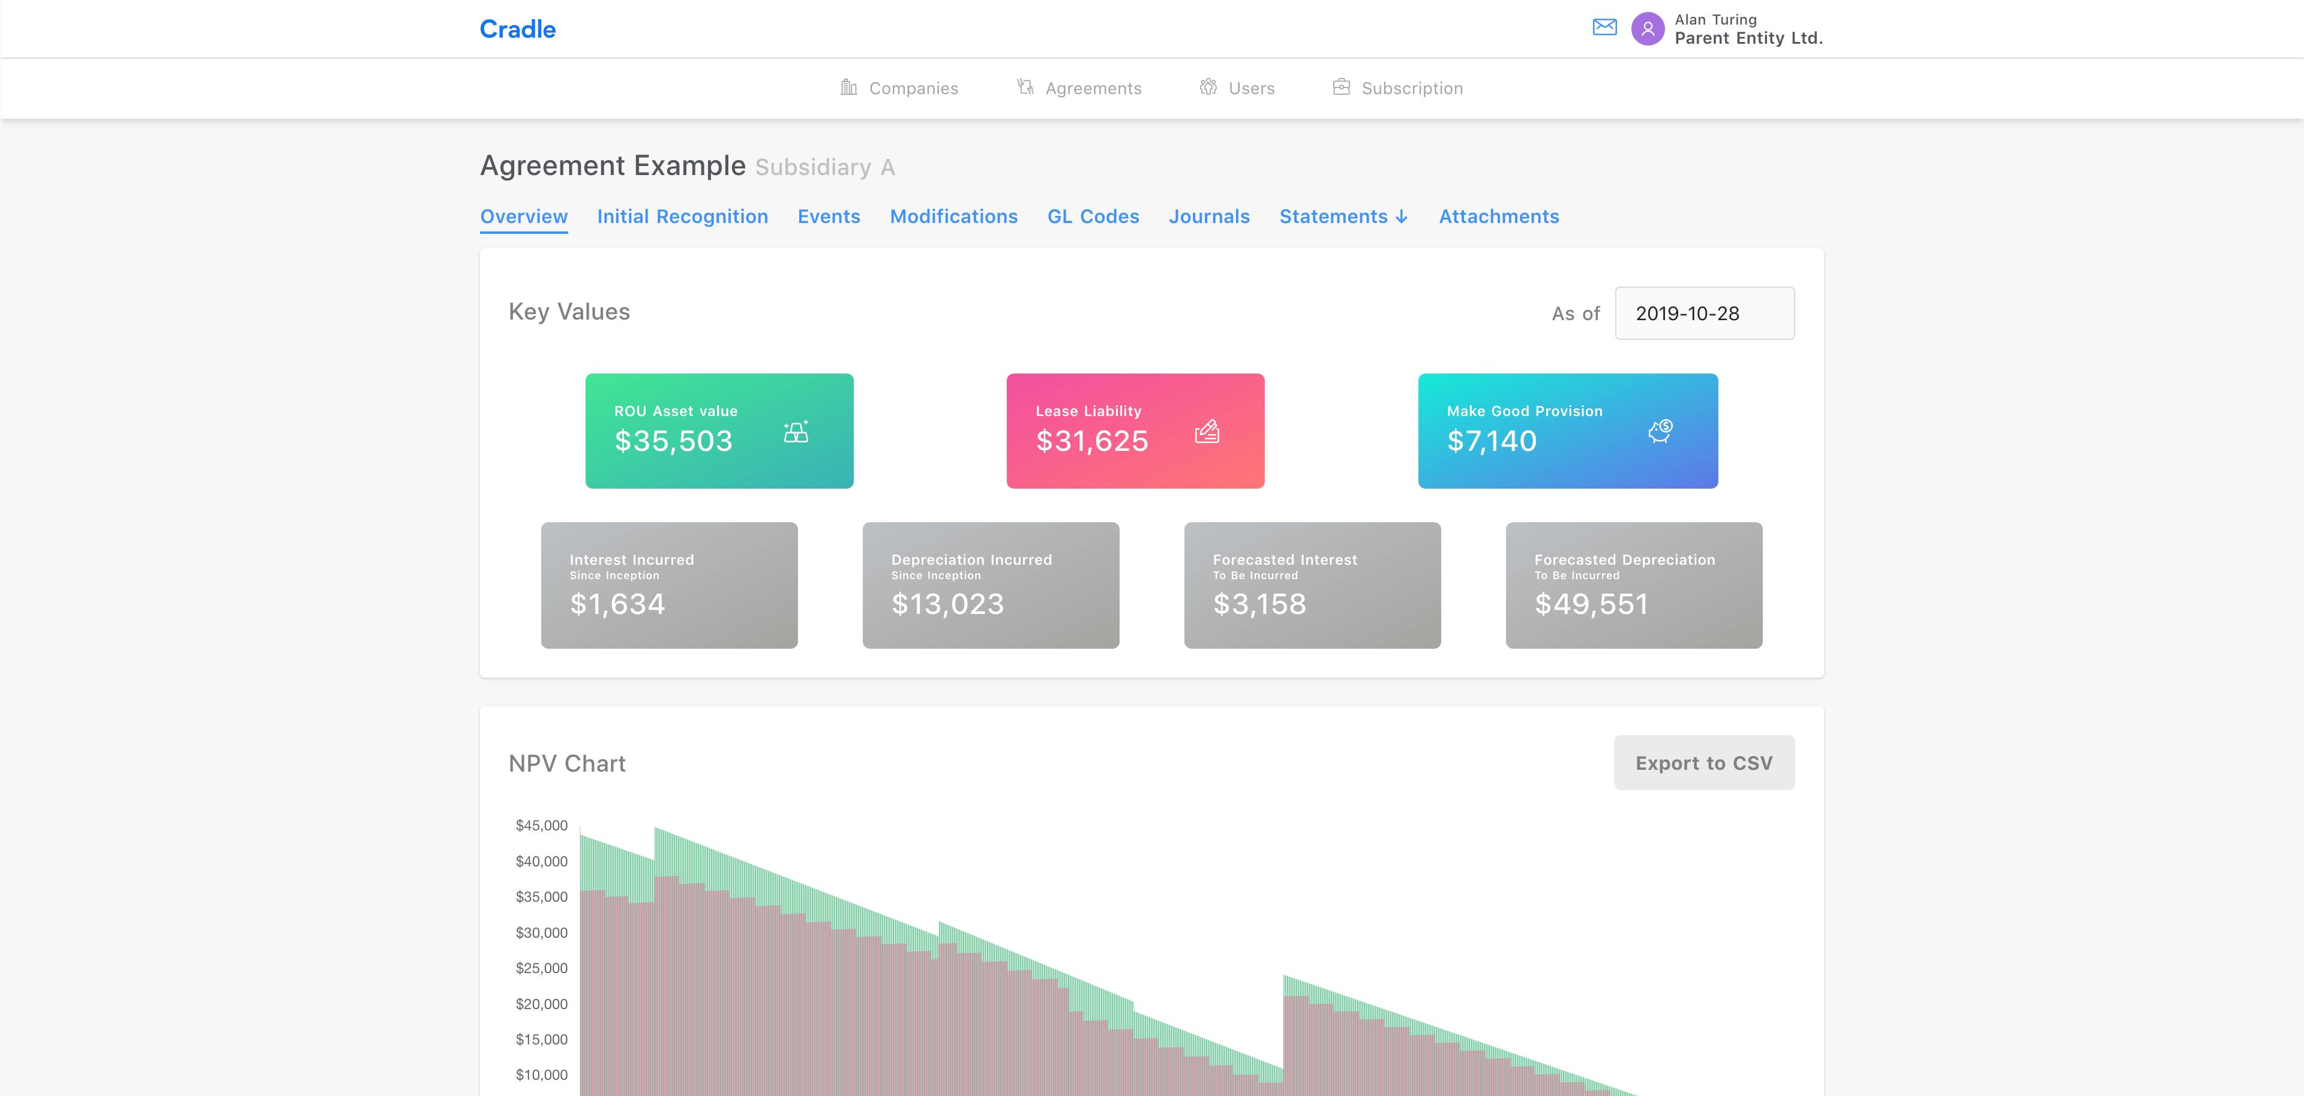
Task: Click the Forecasted Depreciation card
Action: pos(1633,586)
